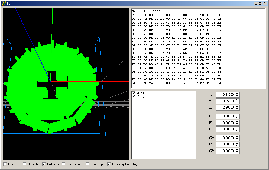Click the Geometry Bounding label text

click(125, 164)
